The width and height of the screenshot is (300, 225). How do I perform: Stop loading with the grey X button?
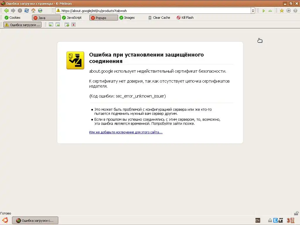[20, 11]
